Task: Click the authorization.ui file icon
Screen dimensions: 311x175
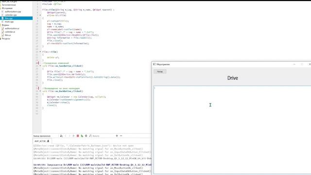Action: [x=2, y=28]
